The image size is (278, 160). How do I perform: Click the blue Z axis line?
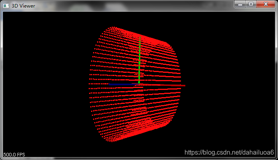click(x=123, y=84)
